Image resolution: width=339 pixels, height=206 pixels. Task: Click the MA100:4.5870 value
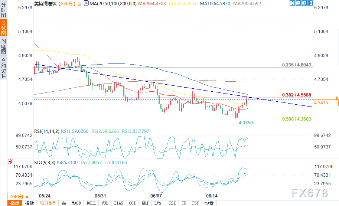215,4
